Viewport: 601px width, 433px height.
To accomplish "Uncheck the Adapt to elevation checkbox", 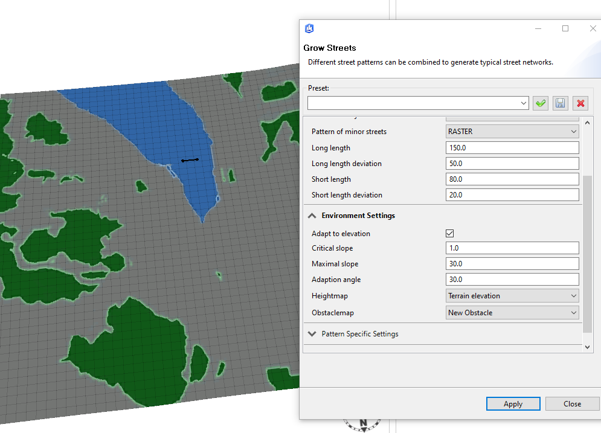I will (x=449, y=233).
